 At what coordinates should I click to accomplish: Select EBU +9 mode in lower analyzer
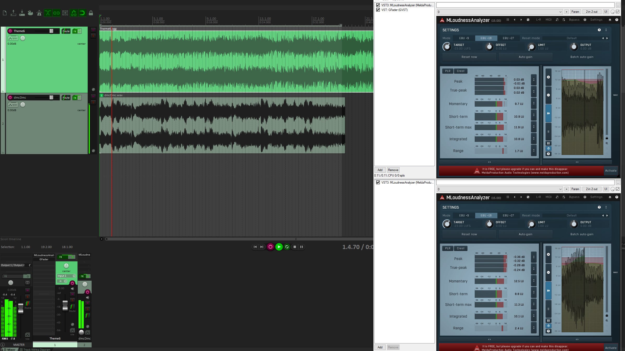click(464, 215)
